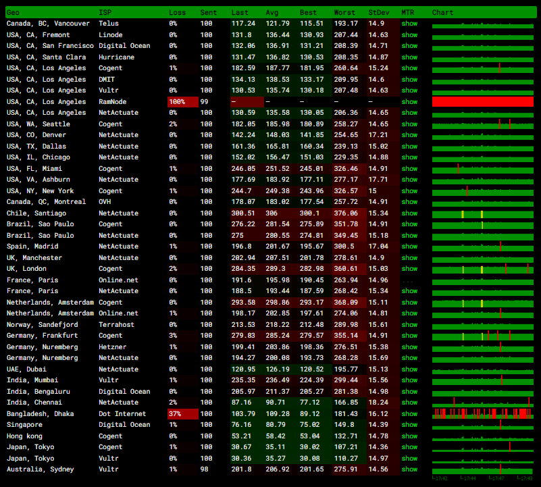
Task: Open show link for Los Angeles DMIT
Action: coord(409,80)
